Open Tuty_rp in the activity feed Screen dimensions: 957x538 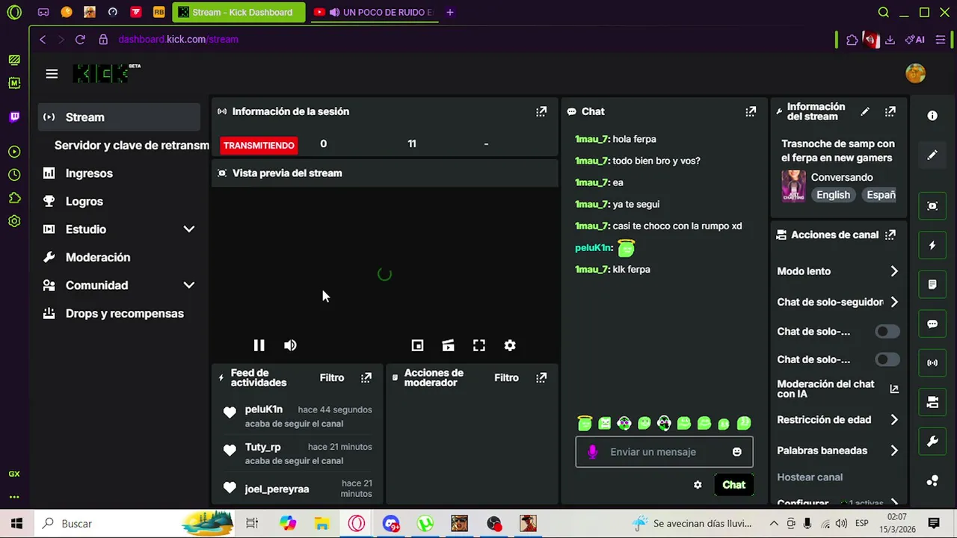(x=262, y=447)
